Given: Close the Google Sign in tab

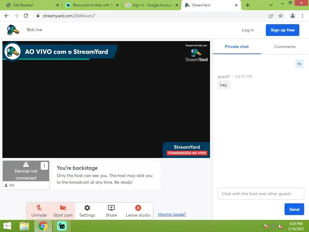Looking at the screenshot, I should [x=177, y=5].
